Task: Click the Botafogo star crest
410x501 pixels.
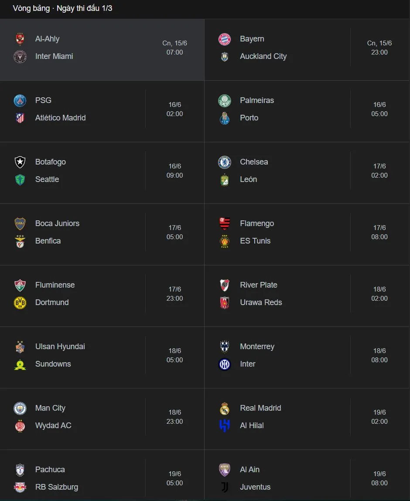Action: (20, 162)
